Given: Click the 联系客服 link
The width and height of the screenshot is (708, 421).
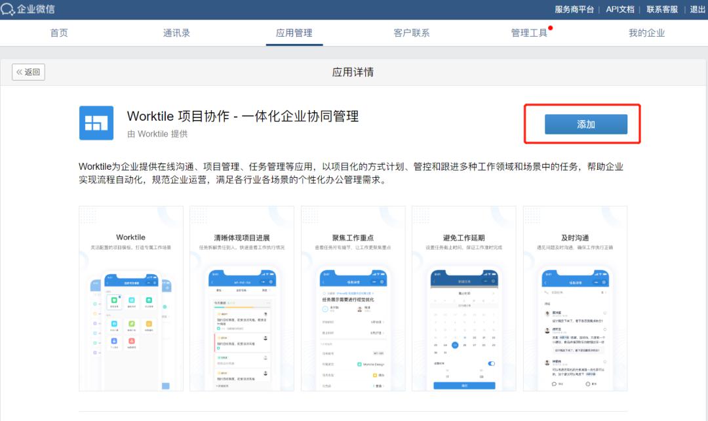Looking at the screenshot, I should tap(662, 9).
